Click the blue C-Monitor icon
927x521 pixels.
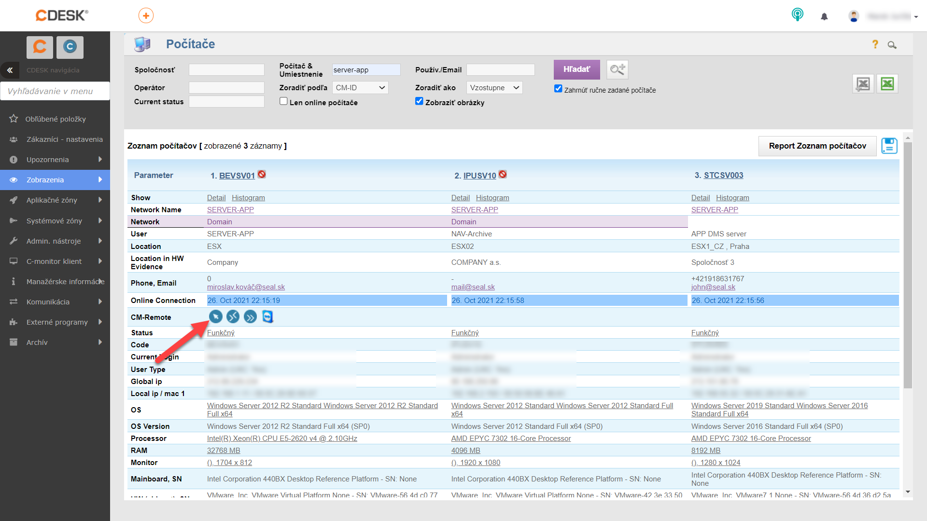[x=70, y=47]
